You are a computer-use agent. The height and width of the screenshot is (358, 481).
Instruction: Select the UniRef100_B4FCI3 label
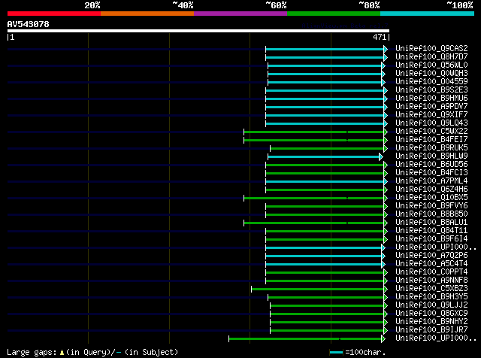click(x=431, y=172)
